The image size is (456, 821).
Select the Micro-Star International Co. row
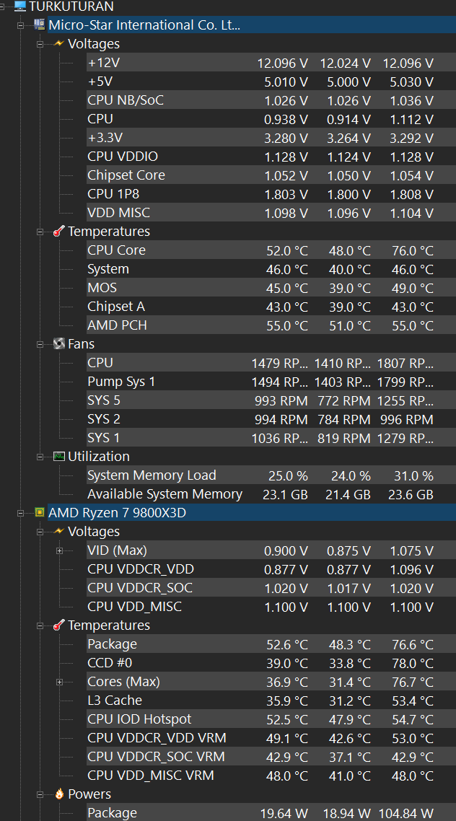pyautogui.click(x=252, y=25)
